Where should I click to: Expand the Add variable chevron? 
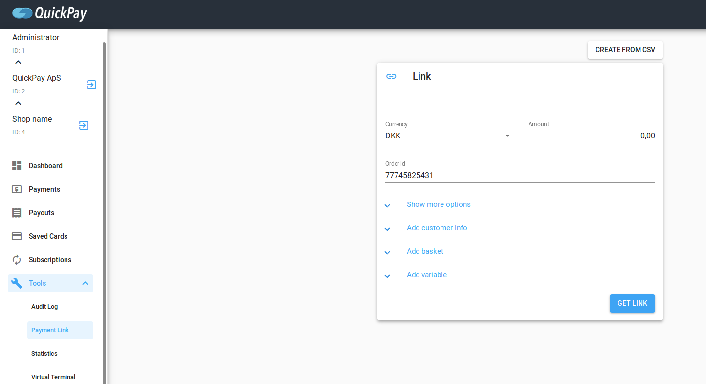pos(387,276)
